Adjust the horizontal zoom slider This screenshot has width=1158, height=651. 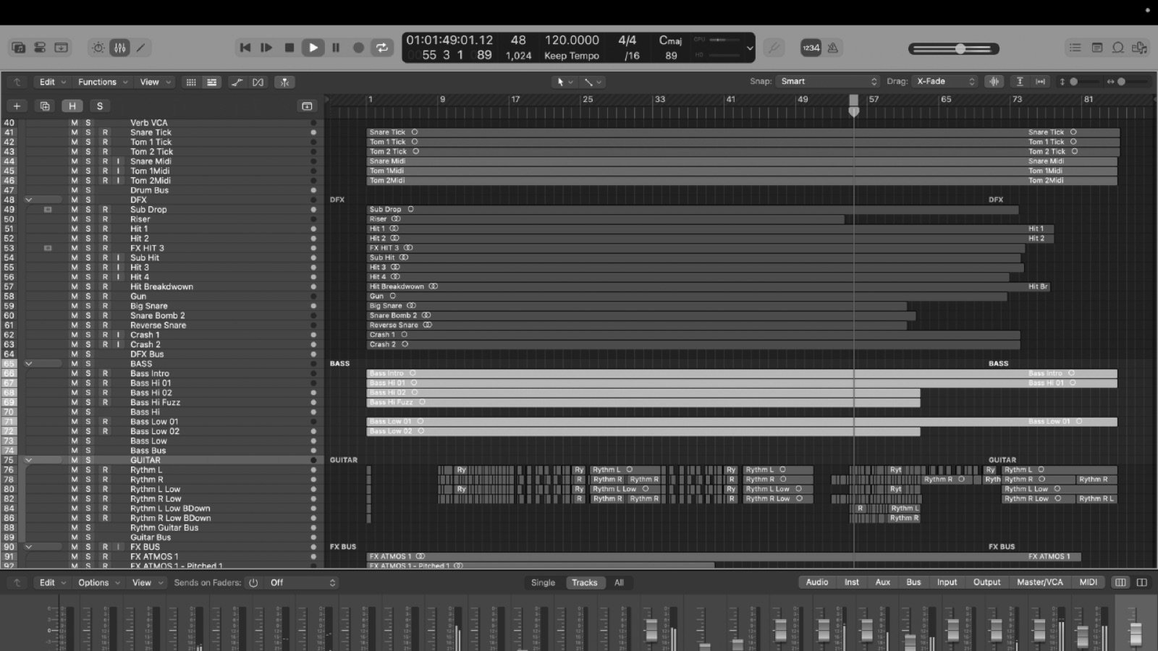(1128, 82)
